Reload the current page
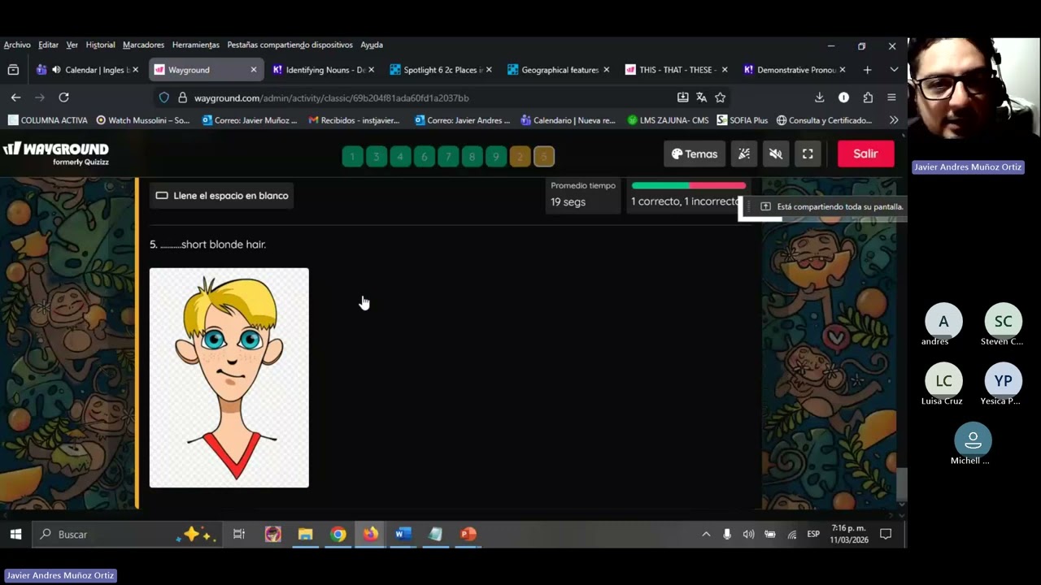This screenshot has width=1041, height=585. click(x=63, y=97)
